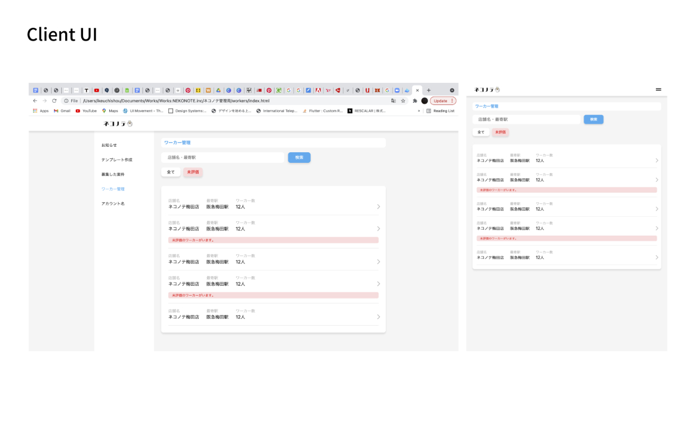Toggle the 未評価 filter in mobile view

click(500, 132)
